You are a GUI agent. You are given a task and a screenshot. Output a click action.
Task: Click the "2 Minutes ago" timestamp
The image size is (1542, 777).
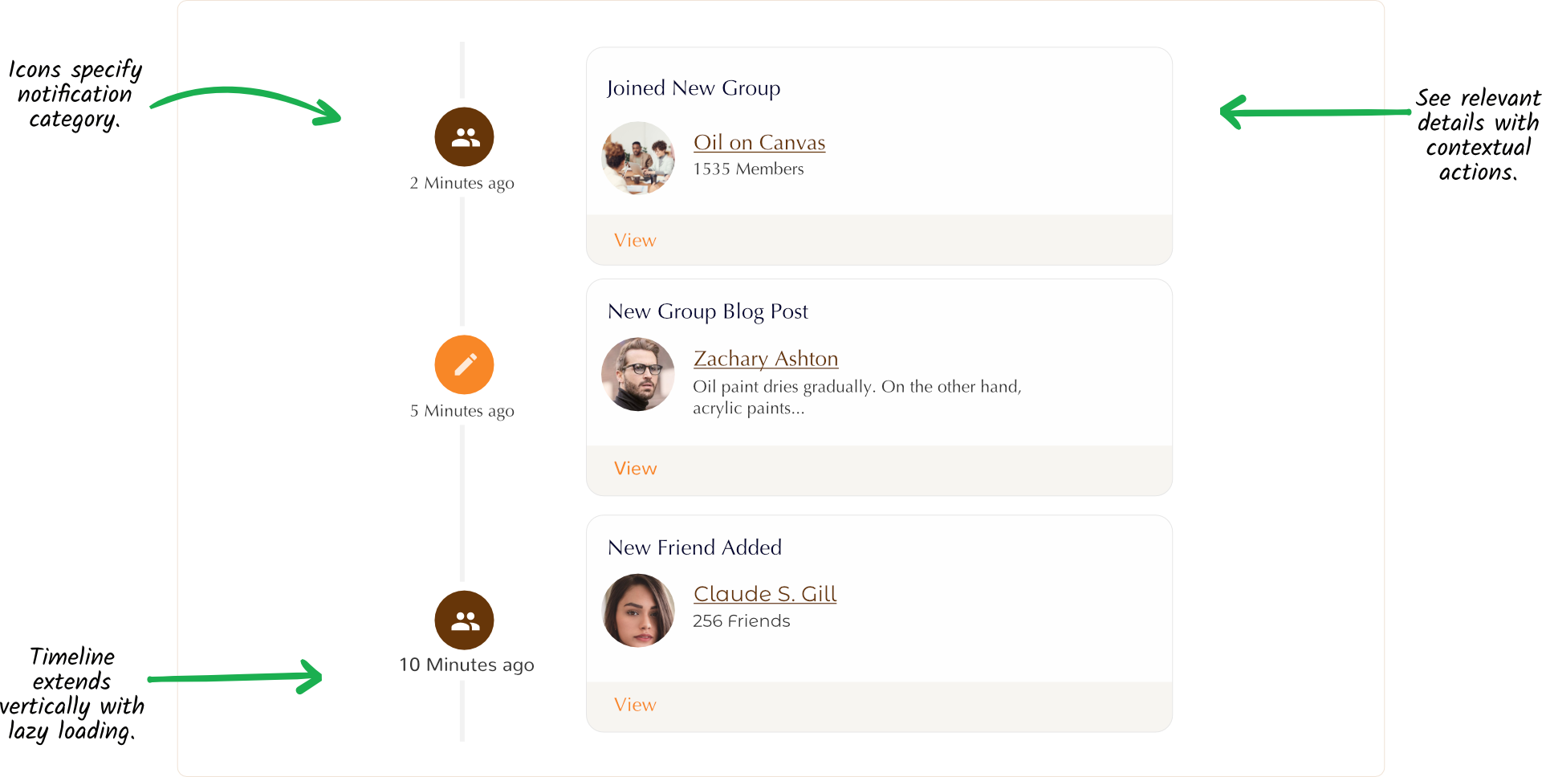point(462,183)
